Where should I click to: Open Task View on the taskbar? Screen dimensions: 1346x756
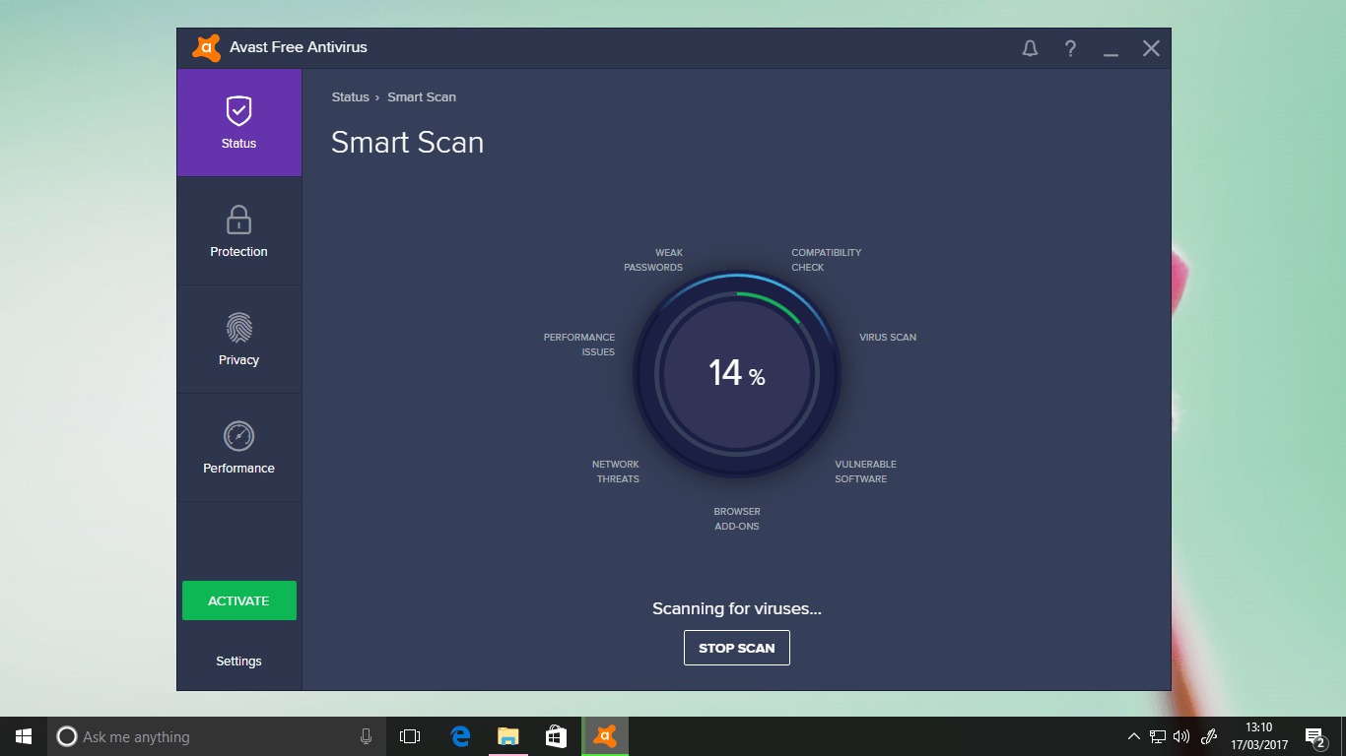[x=410, y=735]
